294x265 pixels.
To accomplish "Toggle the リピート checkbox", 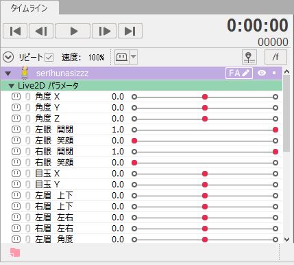I will click(49, 57).
